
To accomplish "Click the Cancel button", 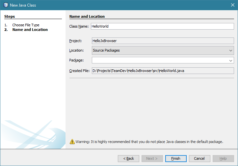I will pyautogui.click(x=199, y=158).
